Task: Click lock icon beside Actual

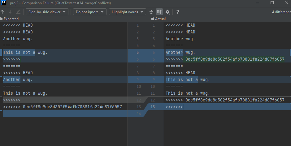Action: (x=153, y=19)
